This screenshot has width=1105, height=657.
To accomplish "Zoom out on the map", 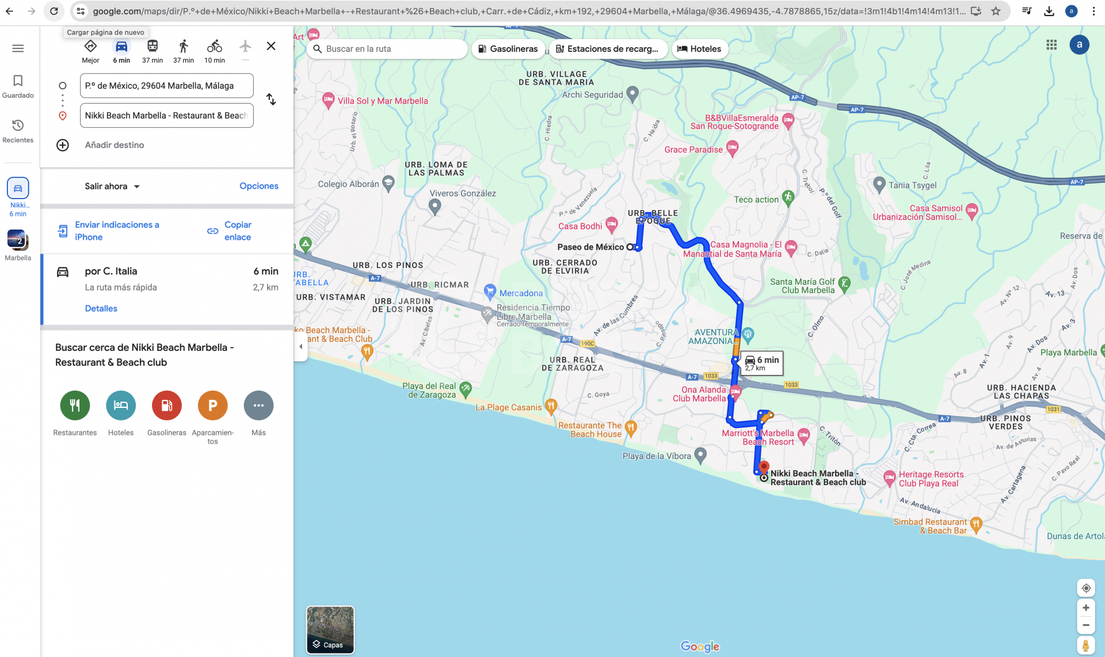I will pos(1085,625).
